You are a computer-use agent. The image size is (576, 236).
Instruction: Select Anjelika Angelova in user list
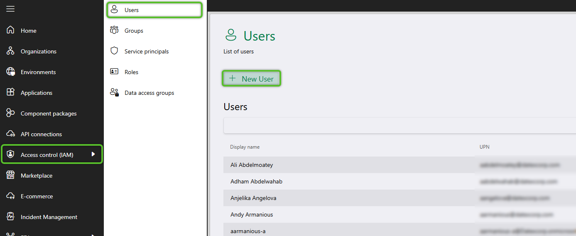pyautogui.click(x=253, y=198)
